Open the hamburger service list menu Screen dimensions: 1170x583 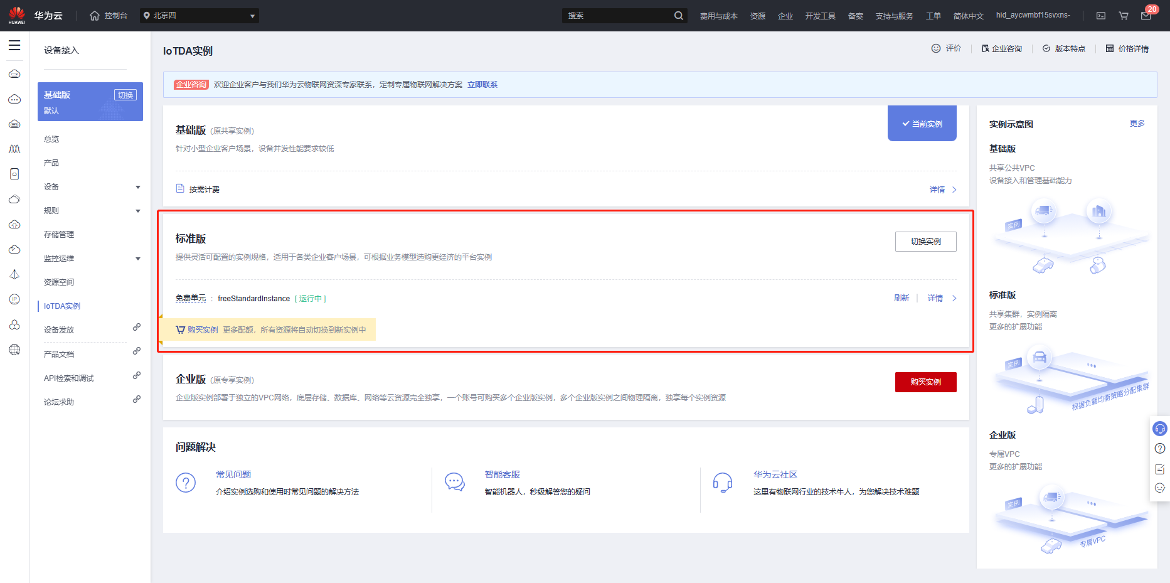pyautogui.click(x=14, y=45)
